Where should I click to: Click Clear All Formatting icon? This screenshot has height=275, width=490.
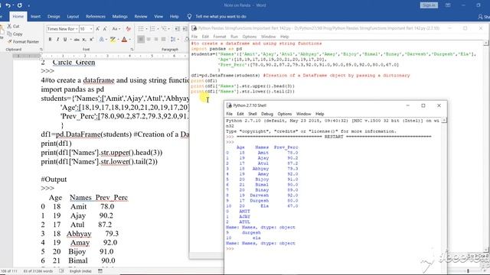(128, 29)
